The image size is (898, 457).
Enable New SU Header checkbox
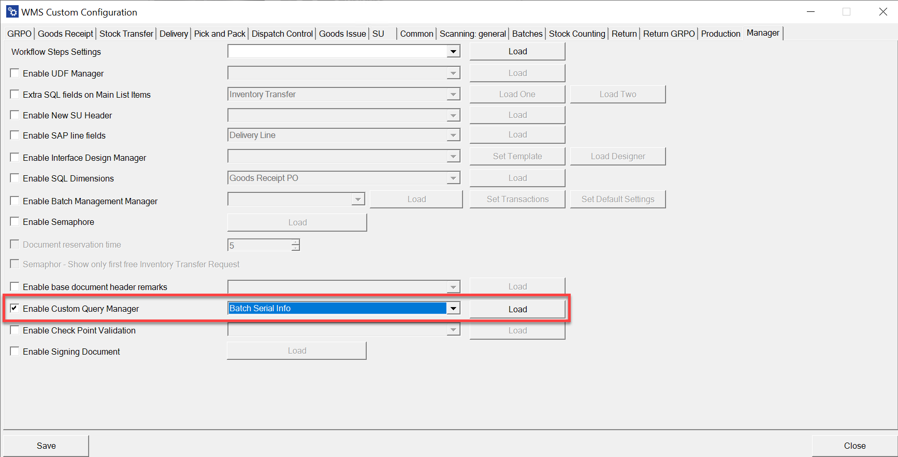click(x=15, y=115)
